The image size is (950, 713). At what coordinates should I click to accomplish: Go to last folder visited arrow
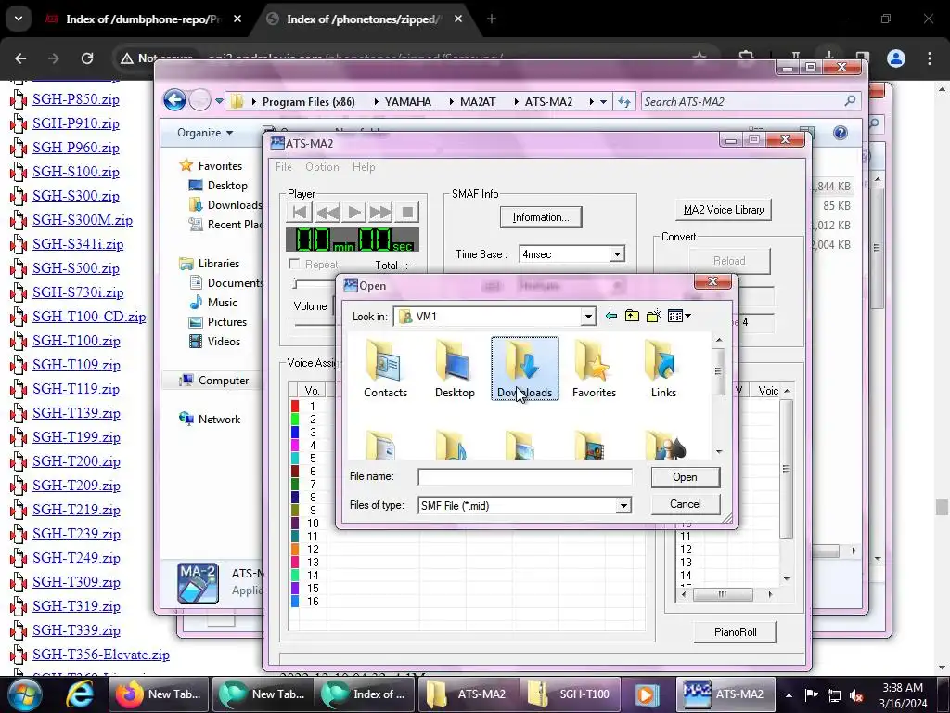click(x=610, y=316)
